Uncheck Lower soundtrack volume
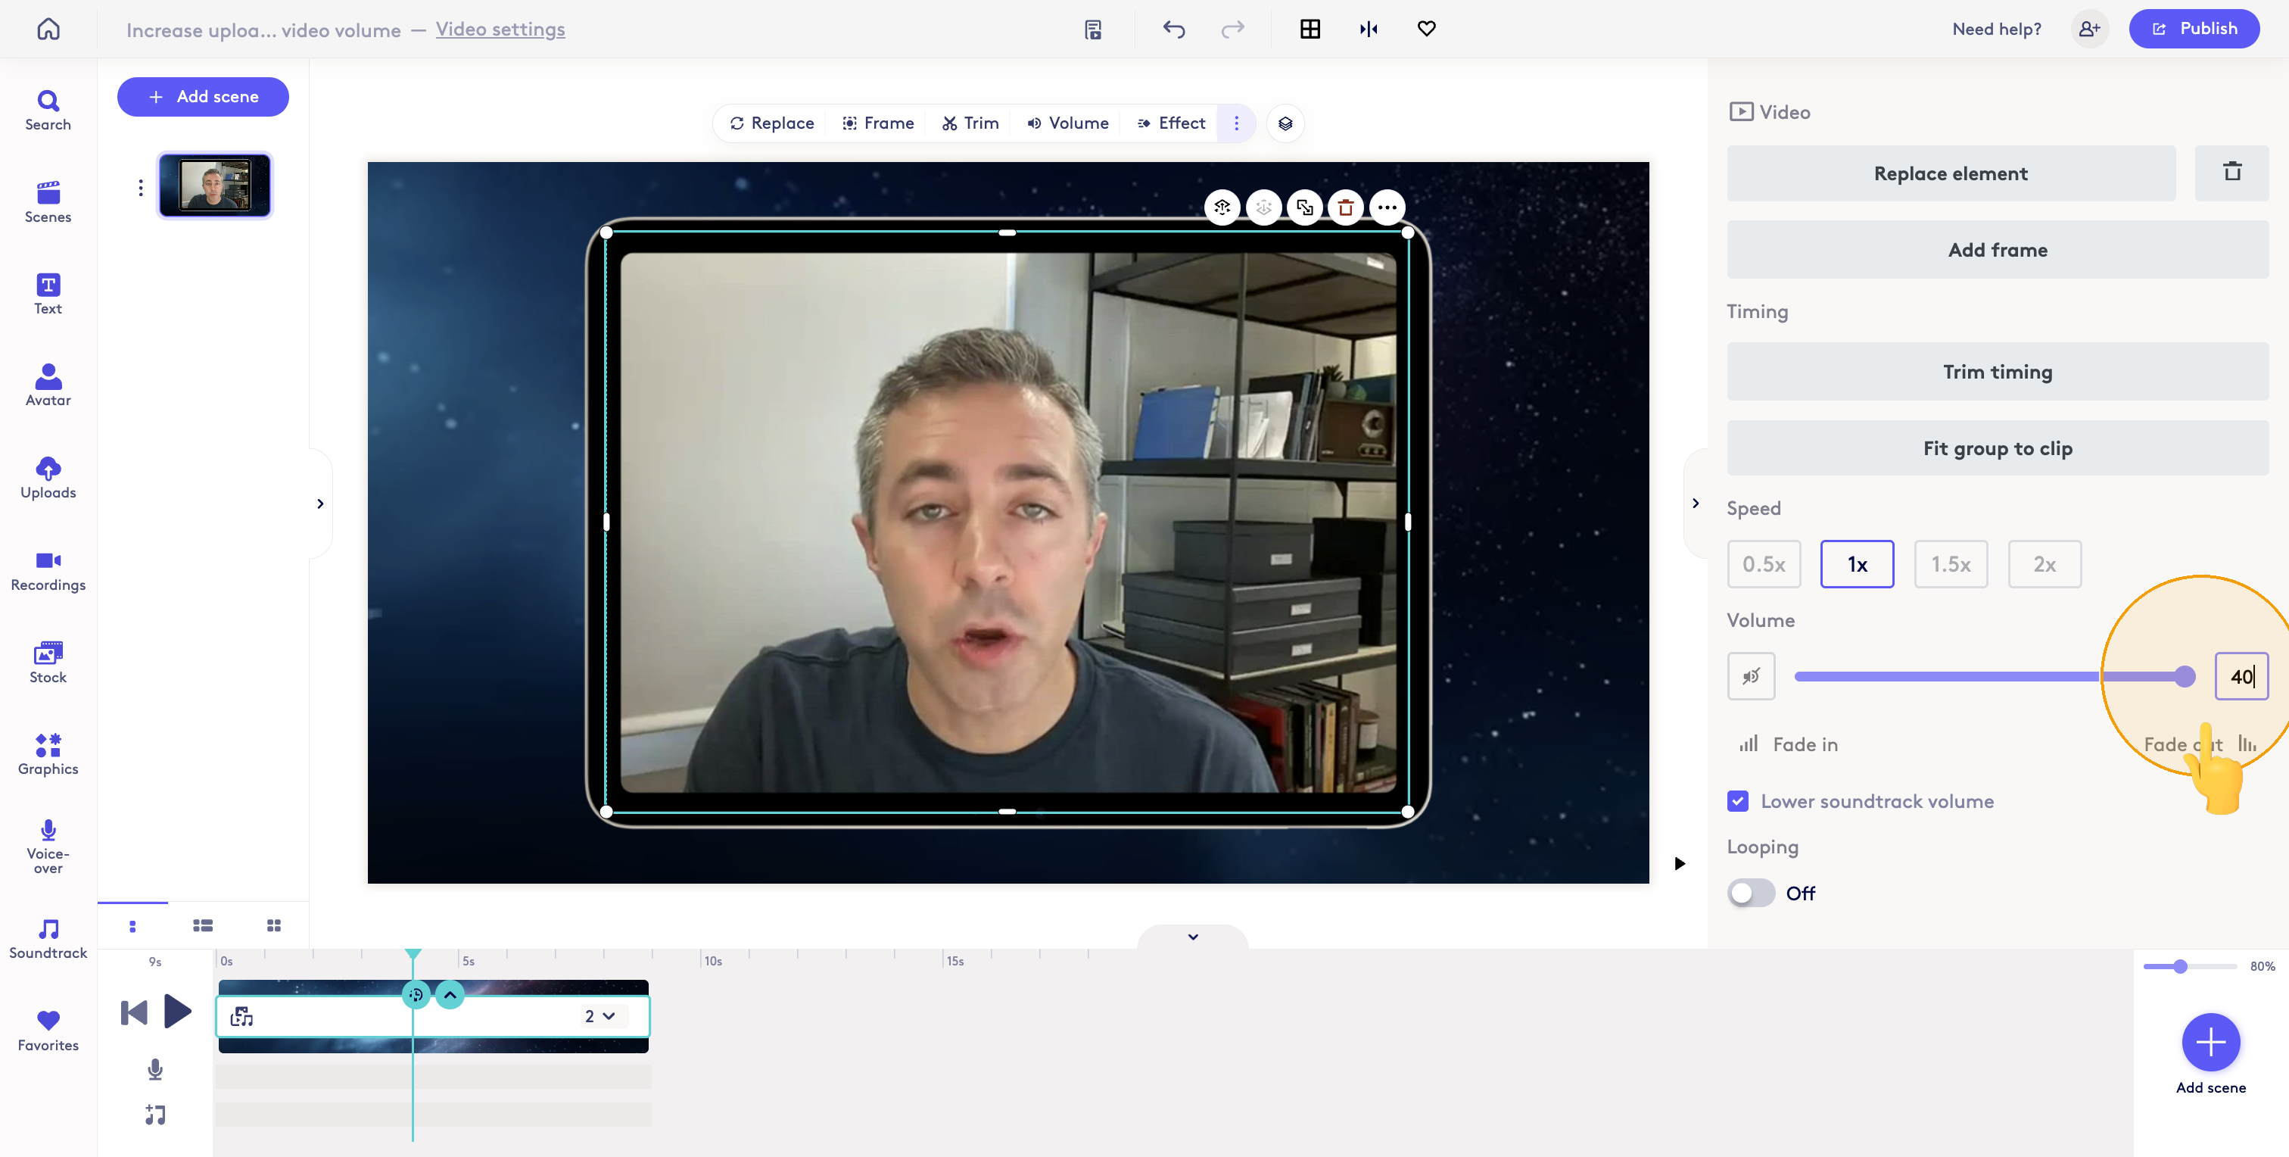Image resolution: width=2289 pixels, height=1157 pixels. point(1737,800)
